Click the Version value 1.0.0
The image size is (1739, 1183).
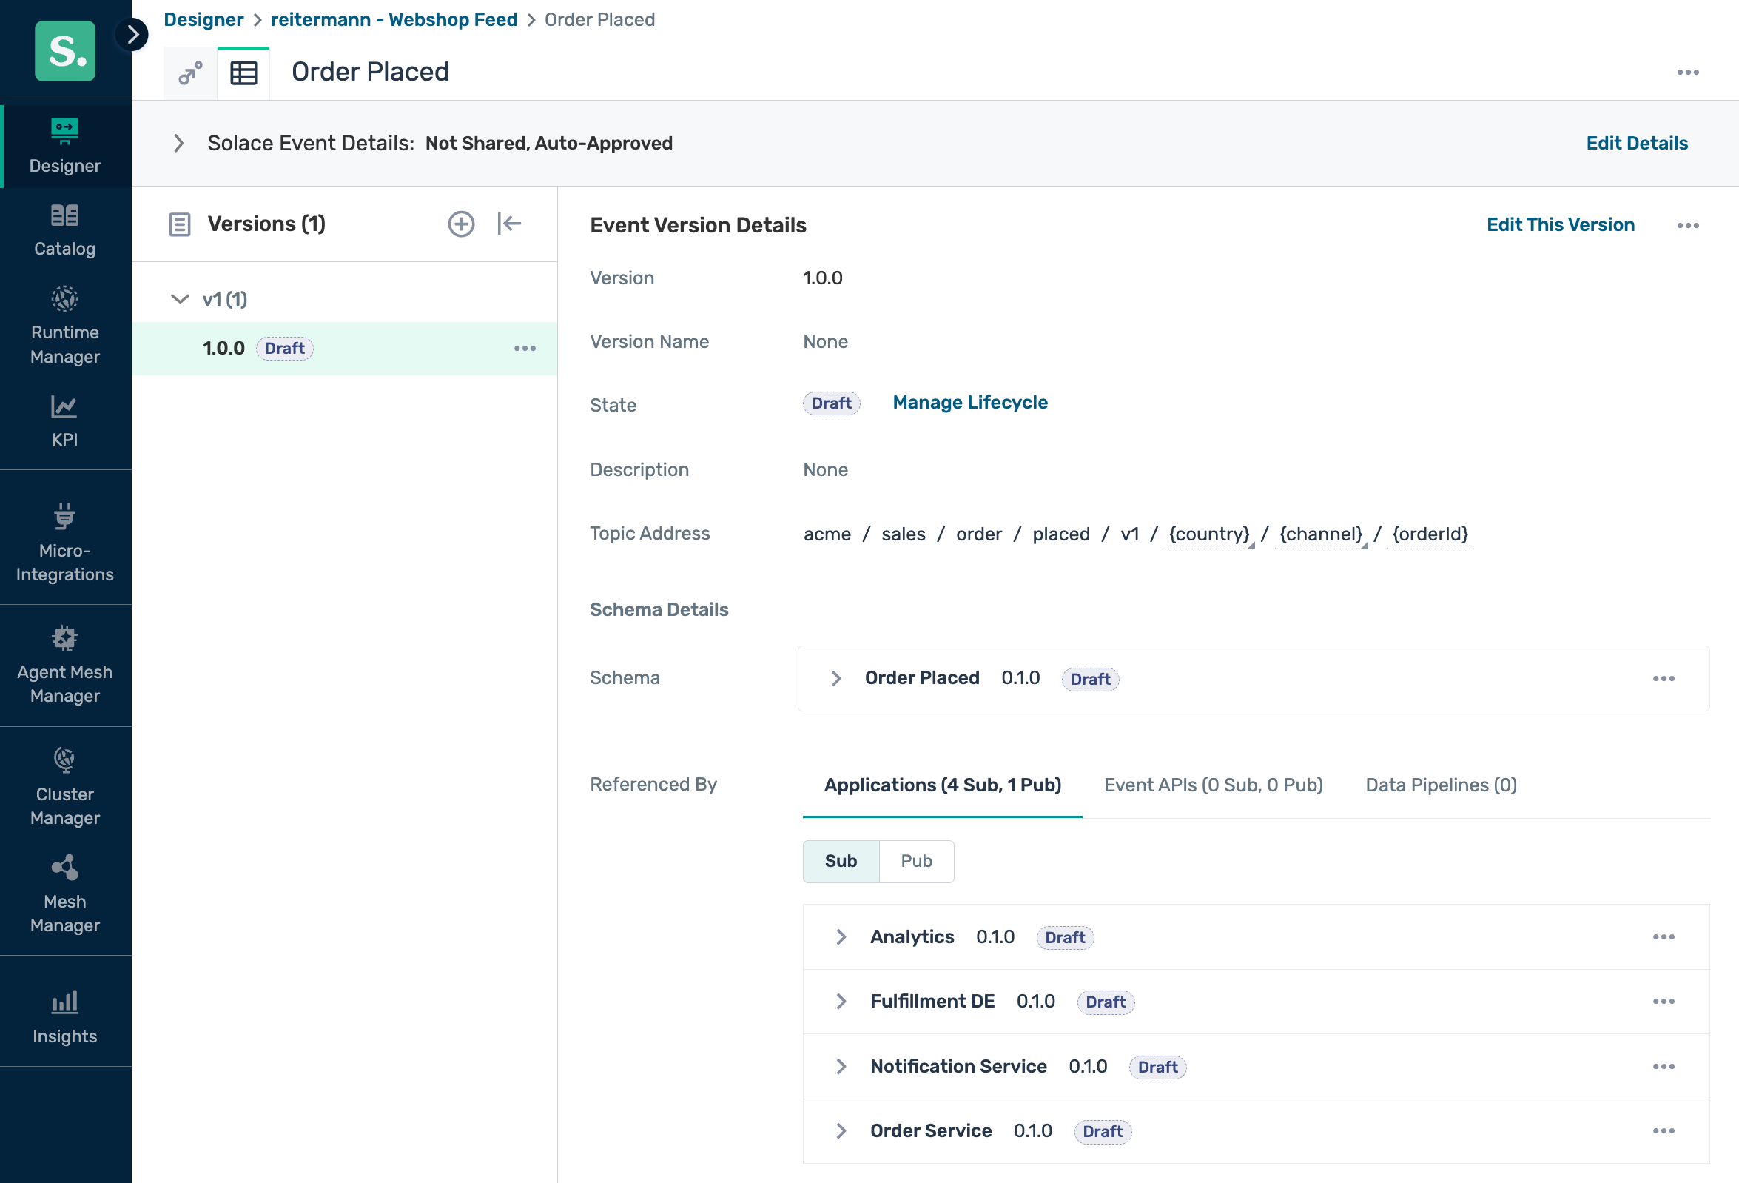tap(821, 278)
